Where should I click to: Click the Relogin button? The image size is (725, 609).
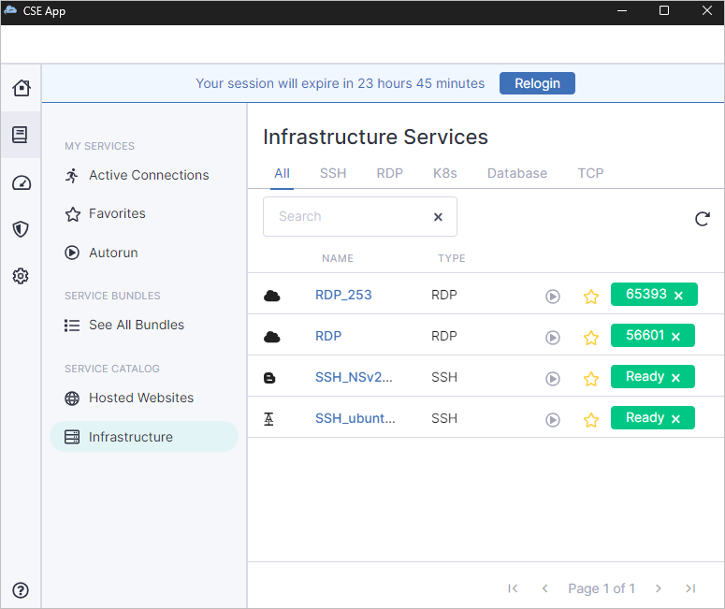point(537,83)
